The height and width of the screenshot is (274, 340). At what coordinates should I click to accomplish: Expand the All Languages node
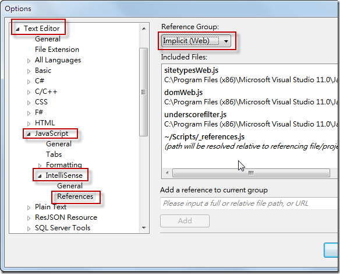pos(29,61)
